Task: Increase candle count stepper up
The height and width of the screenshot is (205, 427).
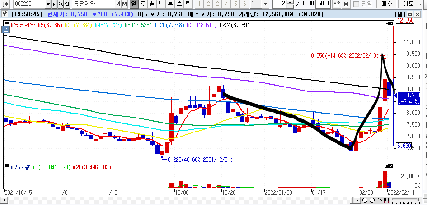Action: (291, 2)
